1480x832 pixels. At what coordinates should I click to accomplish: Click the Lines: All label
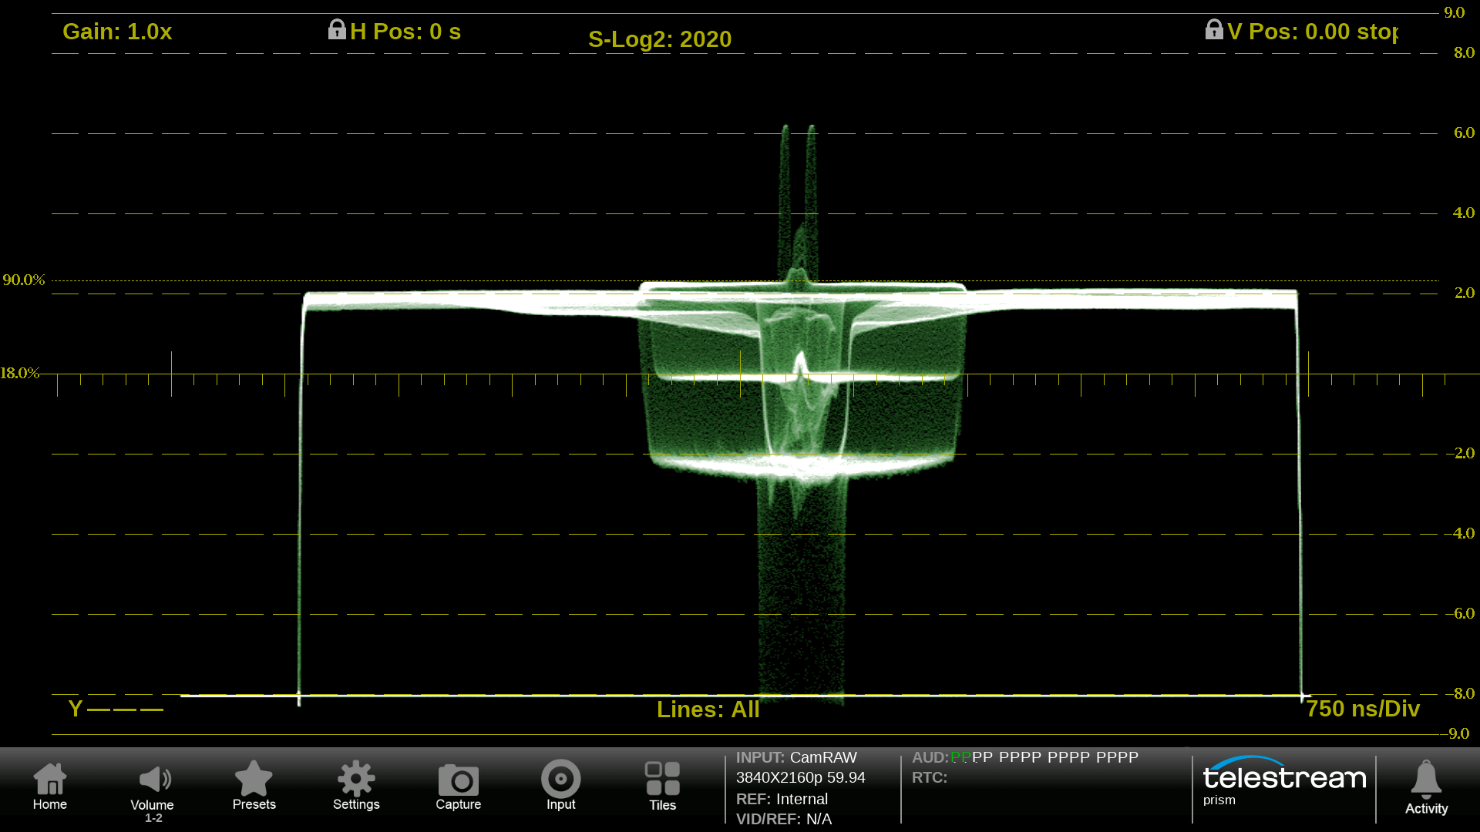708,710
